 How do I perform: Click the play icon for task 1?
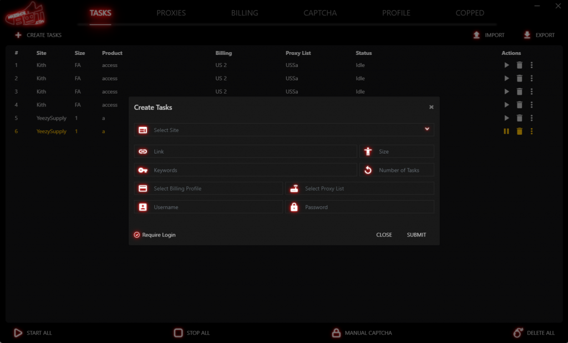tap(506, 65)
